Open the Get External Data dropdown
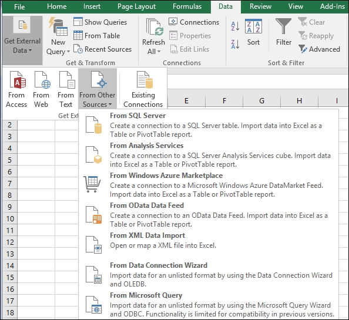349x320 pixels. (22, 41)
